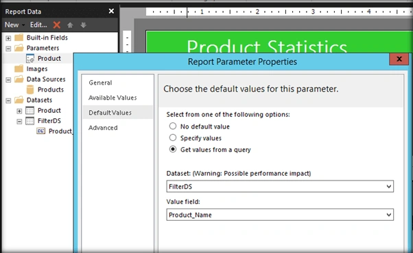The image size is (413, 253).
Task: Open the Advanced page
Action: coord(103,128)
